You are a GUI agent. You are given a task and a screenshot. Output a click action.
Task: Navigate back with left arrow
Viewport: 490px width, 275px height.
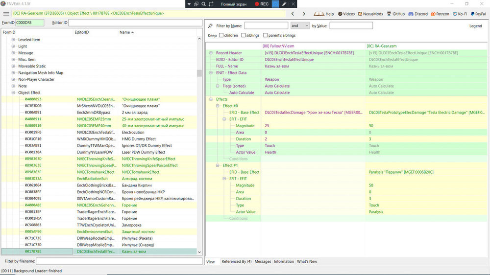coord(293,14)
